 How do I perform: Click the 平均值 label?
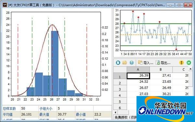[7, 115]
